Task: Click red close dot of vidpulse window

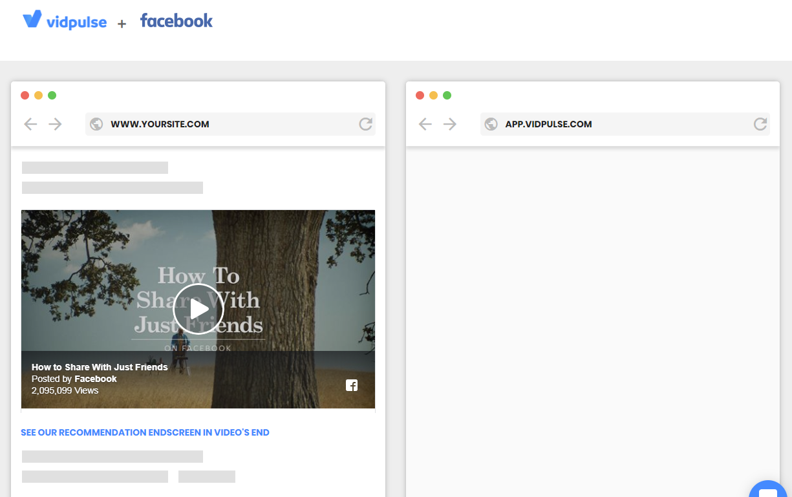Action: click(x=420, y=96)
